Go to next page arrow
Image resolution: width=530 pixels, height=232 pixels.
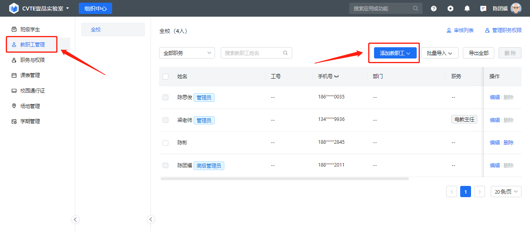click(x=480, y=191)
